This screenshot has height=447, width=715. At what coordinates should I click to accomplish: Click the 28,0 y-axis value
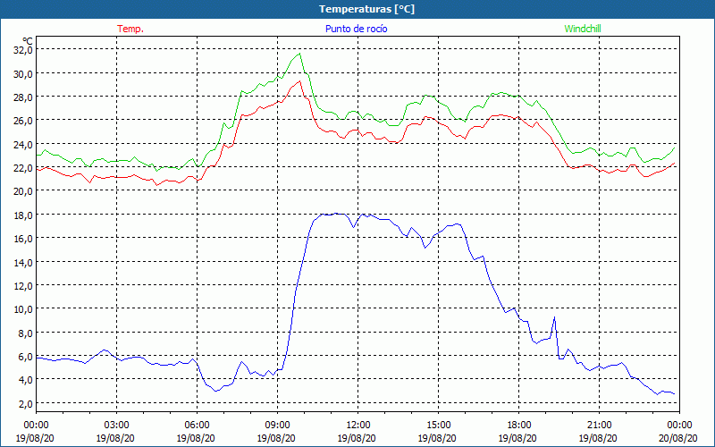23,97
